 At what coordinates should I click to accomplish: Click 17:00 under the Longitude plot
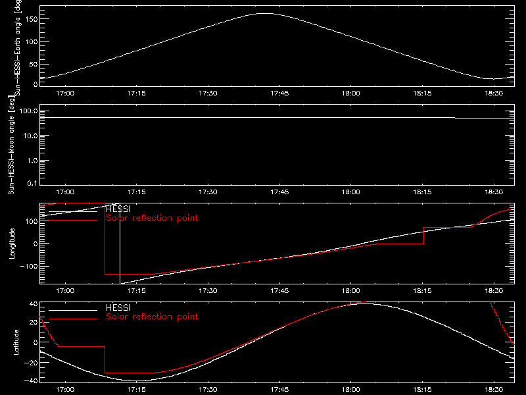point(65,291)
